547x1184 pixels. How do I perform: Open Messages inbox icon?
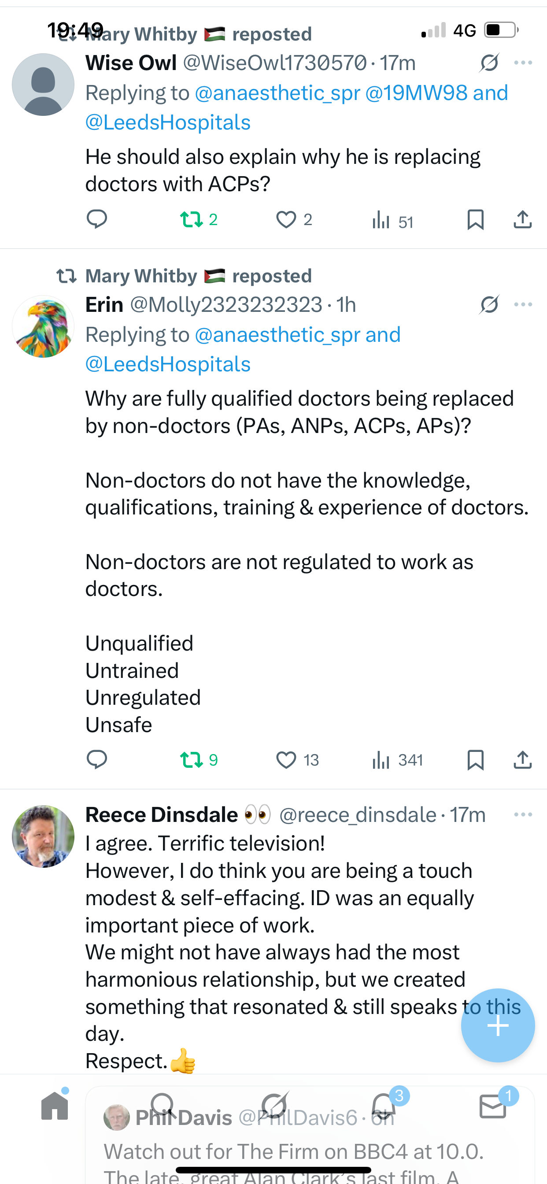coord(493,1106)
